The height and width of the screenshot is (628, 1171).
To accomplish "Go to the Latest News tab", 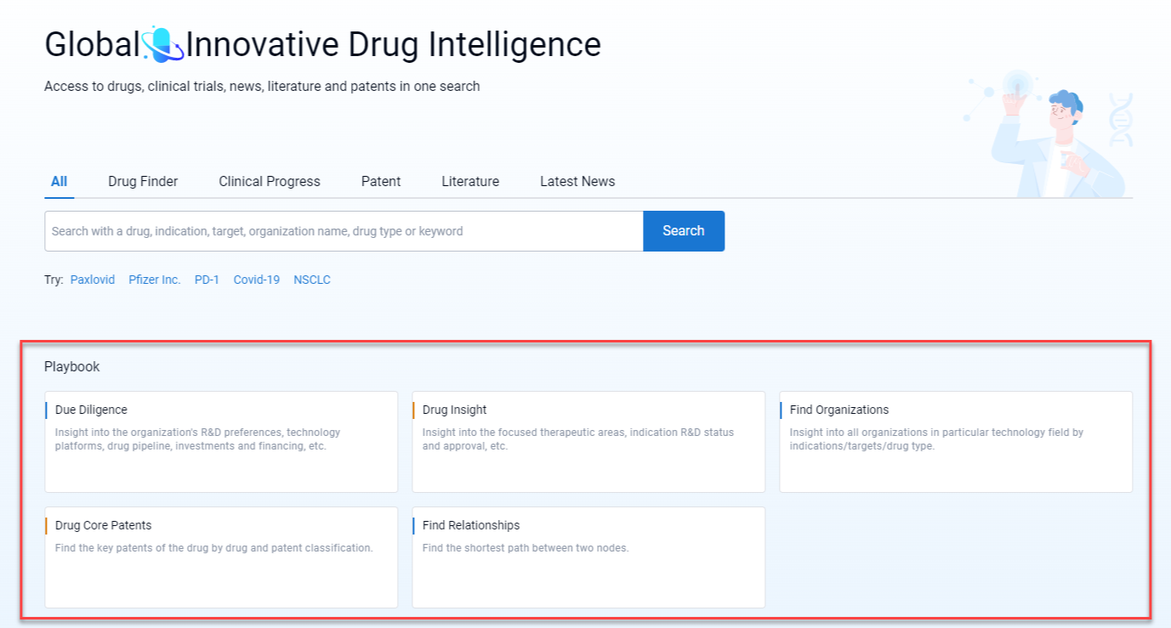I will (577, 181).
